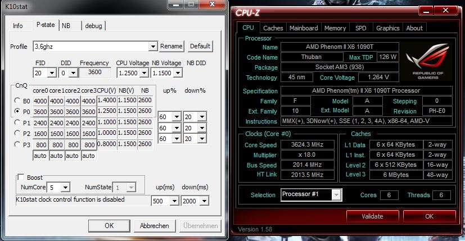The height and width of the screenshot is (241, 465).
Task: Expand the DID dropdown set to 0
Action: tap(73, 73)
